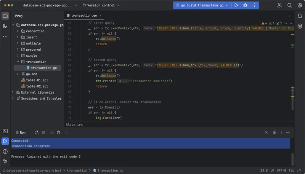This screenshot has height=174, width=305.
Task: Open the Structure tool window
Action: pyautogui.click(x=5, y=26)
